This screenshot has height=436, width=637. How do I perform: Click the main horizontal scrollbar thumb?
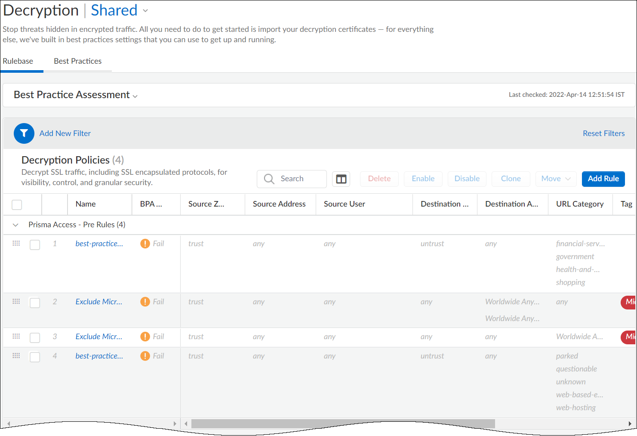pos(343,424)
